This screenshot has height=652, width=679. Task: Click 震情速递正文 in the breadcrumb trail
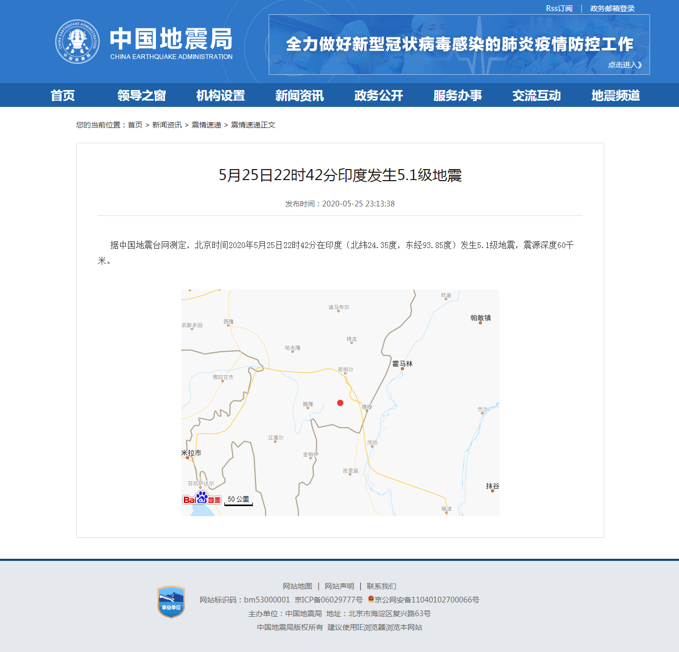[x=253, y=125]
